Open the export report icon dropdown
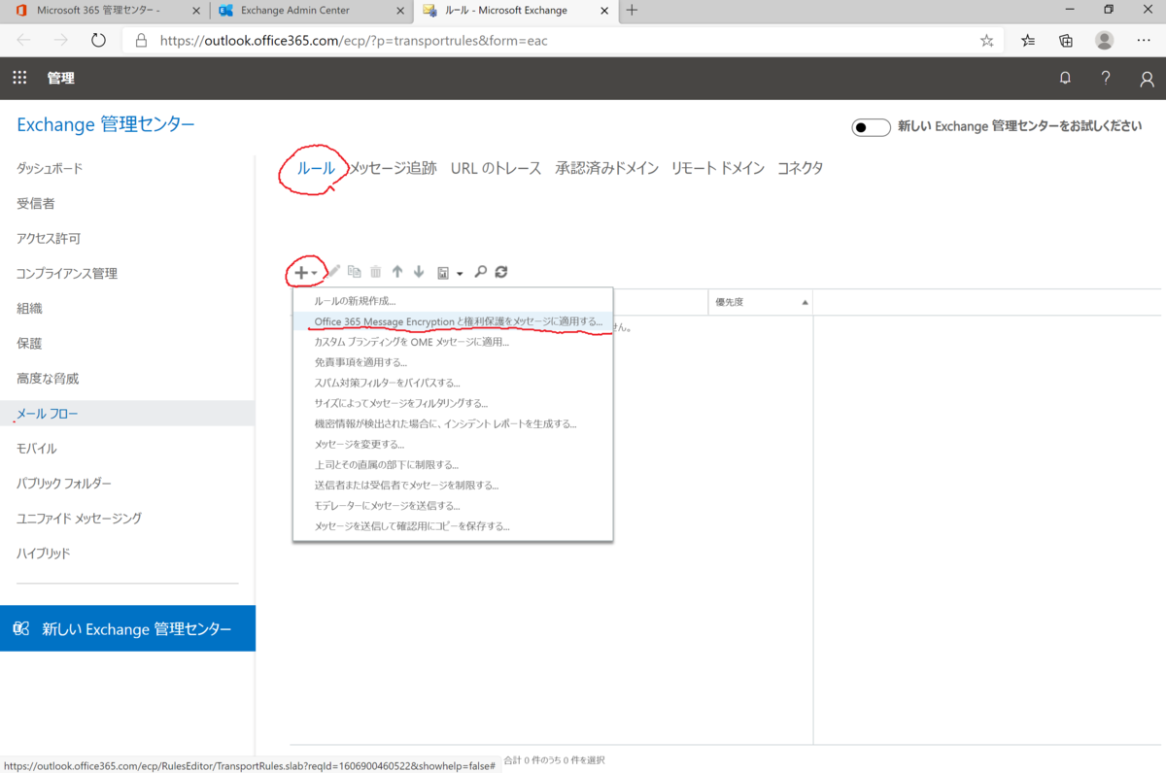This screenshot has width=1166, height=773. click(x=449, y=273)
